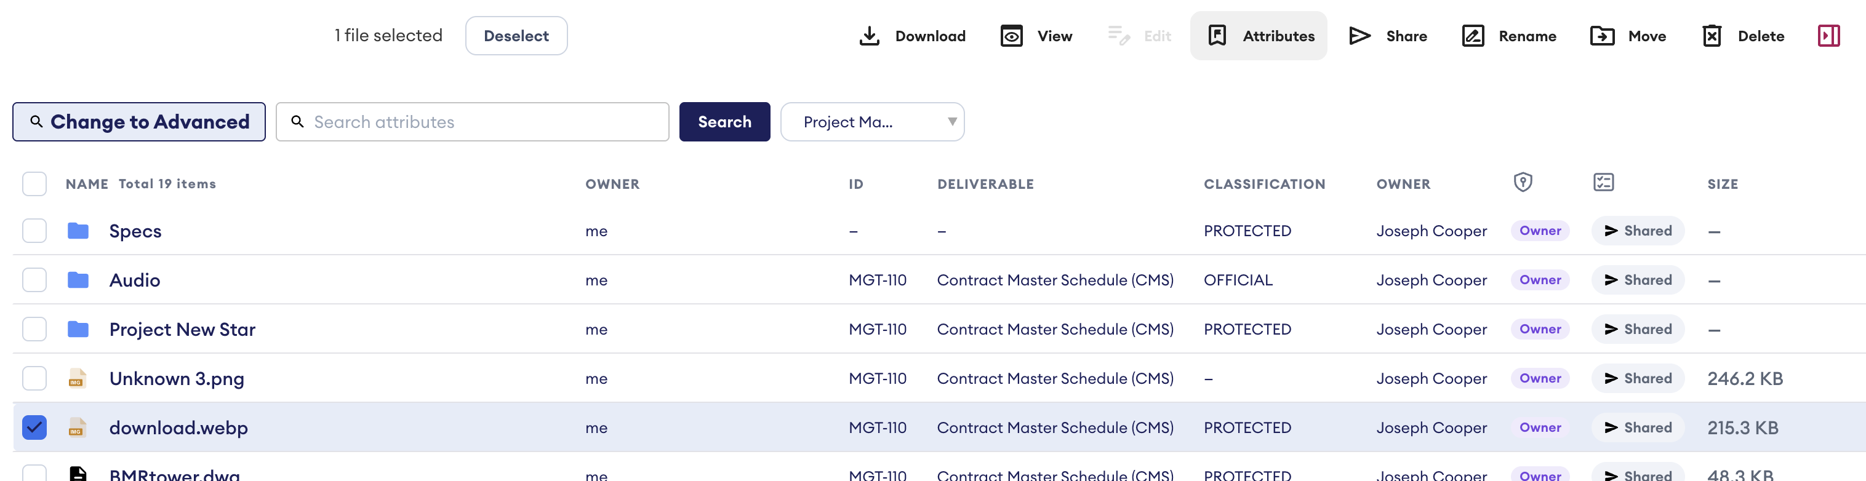Toggle the side panel collapse icon
1866x481 pixels.
[x=1828, y=36]
